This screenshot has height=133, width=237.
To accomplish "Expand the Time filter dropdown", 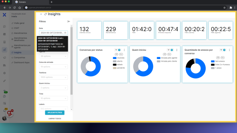I will 53,98.
